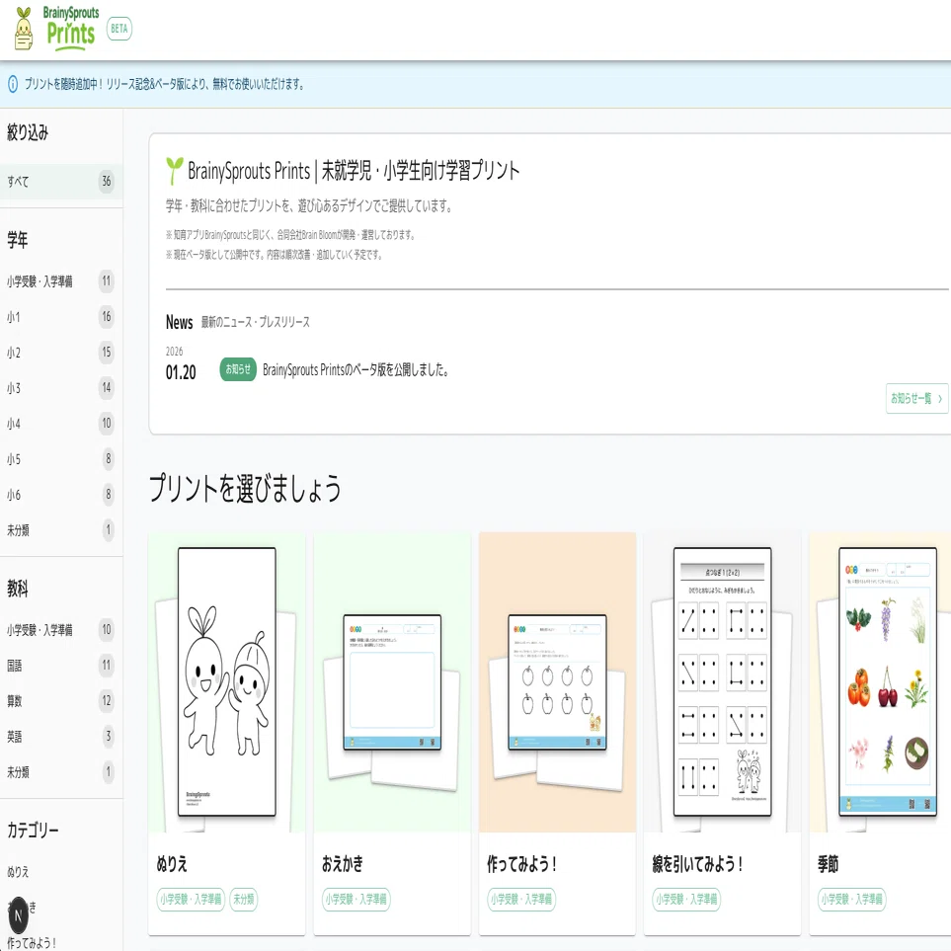Filter subject by 算数
This screenshot has width=951, height=951.
coord(61,701)
